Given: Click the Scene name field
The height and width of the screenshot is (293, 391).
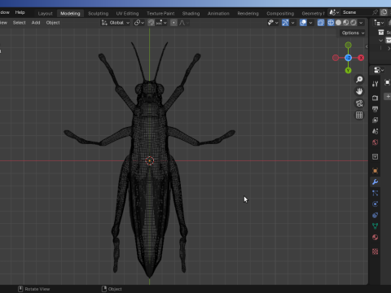Looking at the screenshot, I should click(356, 12).
